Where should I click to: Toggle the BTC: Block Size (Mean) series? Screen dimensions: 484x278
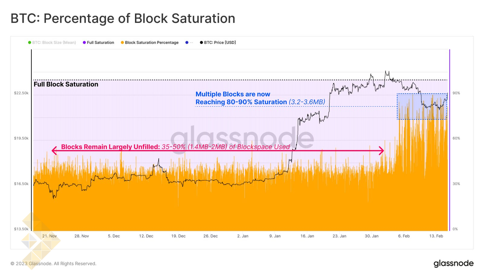click(x=54, y=43)
